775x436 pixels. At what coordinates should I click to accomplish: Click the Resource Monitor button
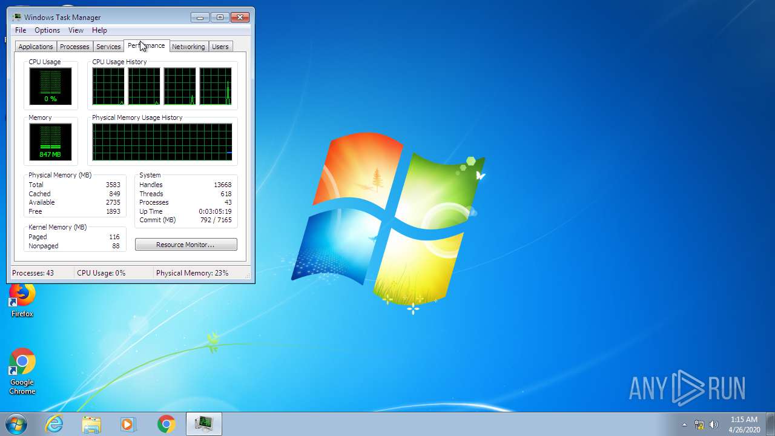tap(186, 245)
